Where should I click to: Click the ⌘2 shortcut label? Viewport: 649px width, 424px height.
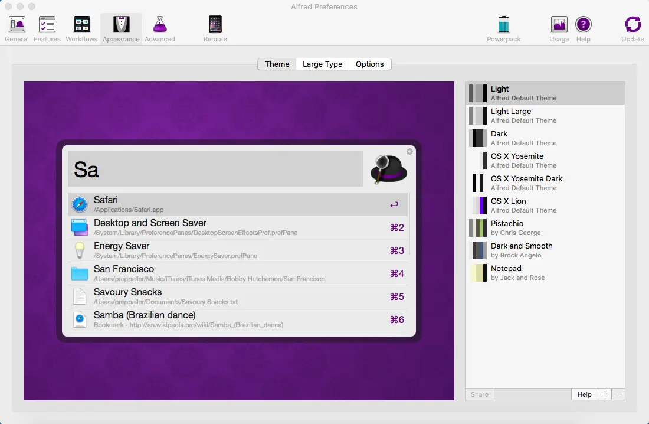pyautogui.click(x=397, y=227)
